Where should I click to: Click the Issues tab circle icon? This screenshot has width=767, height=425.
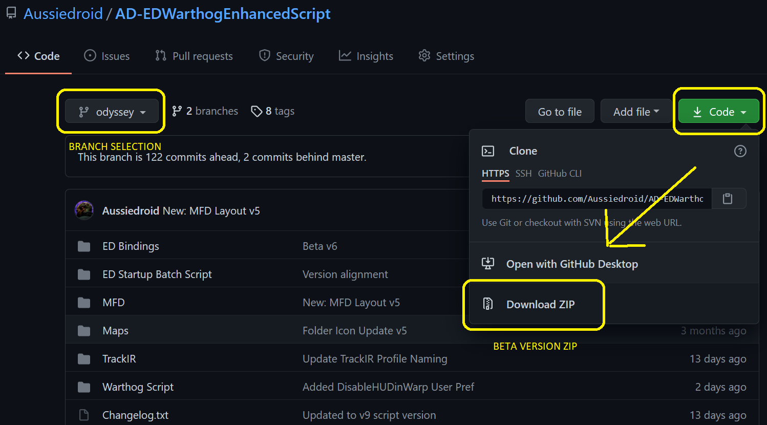pos(90,55)
